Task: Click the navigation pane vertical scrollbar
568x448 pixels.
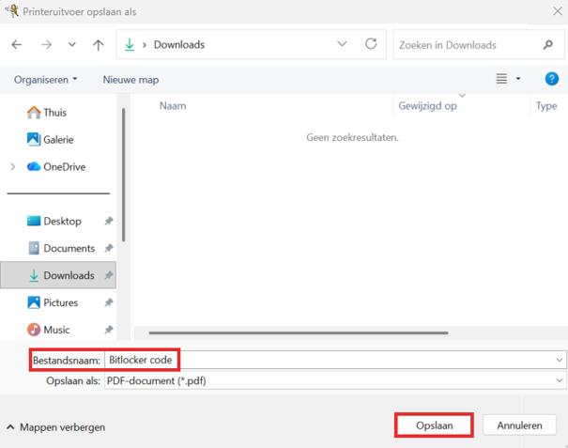Action: (x=124, y=175)
